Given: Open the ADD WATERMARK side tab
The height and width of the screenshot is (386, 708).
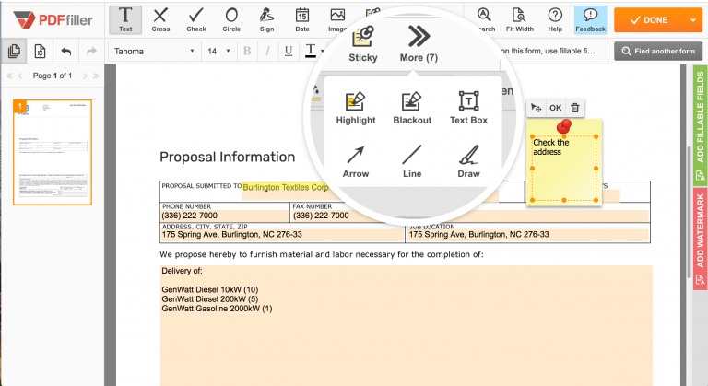Looking at the screenshot, I should click(700, 239).
